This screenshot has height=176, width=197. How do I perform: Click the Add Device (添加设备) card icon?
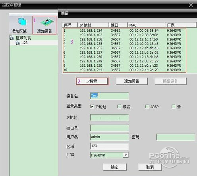(47, 22)
